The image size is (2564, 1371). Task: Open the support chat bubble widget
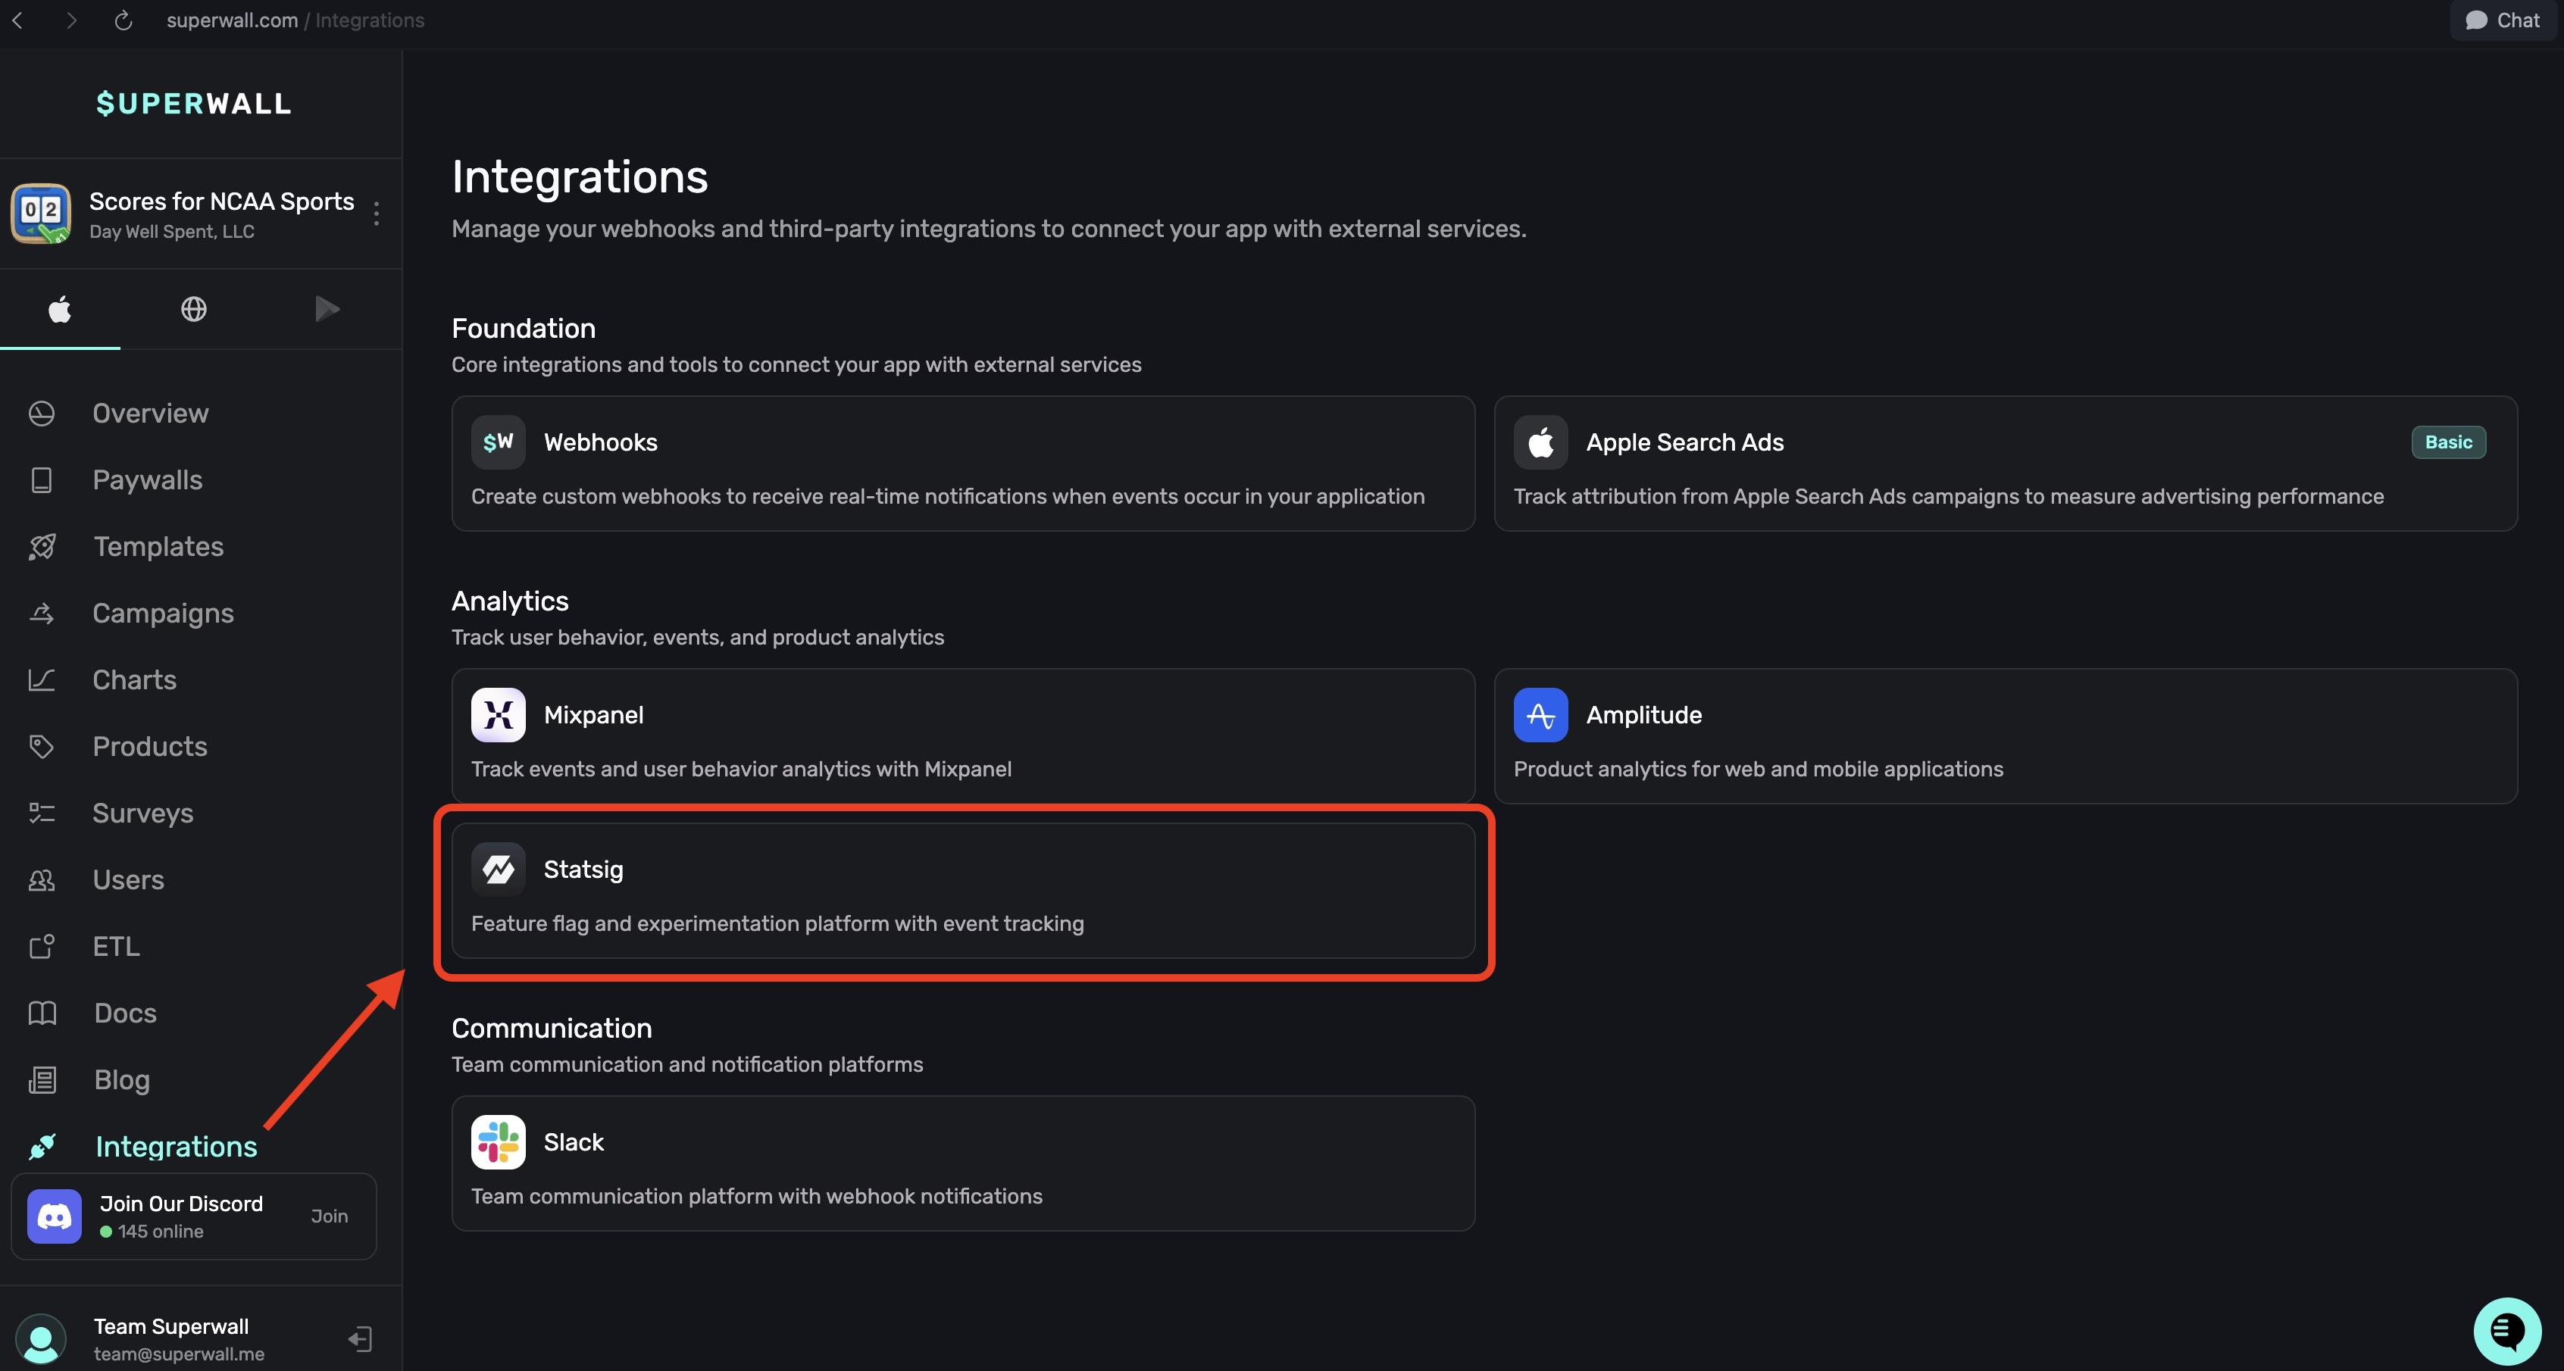2506,1330
